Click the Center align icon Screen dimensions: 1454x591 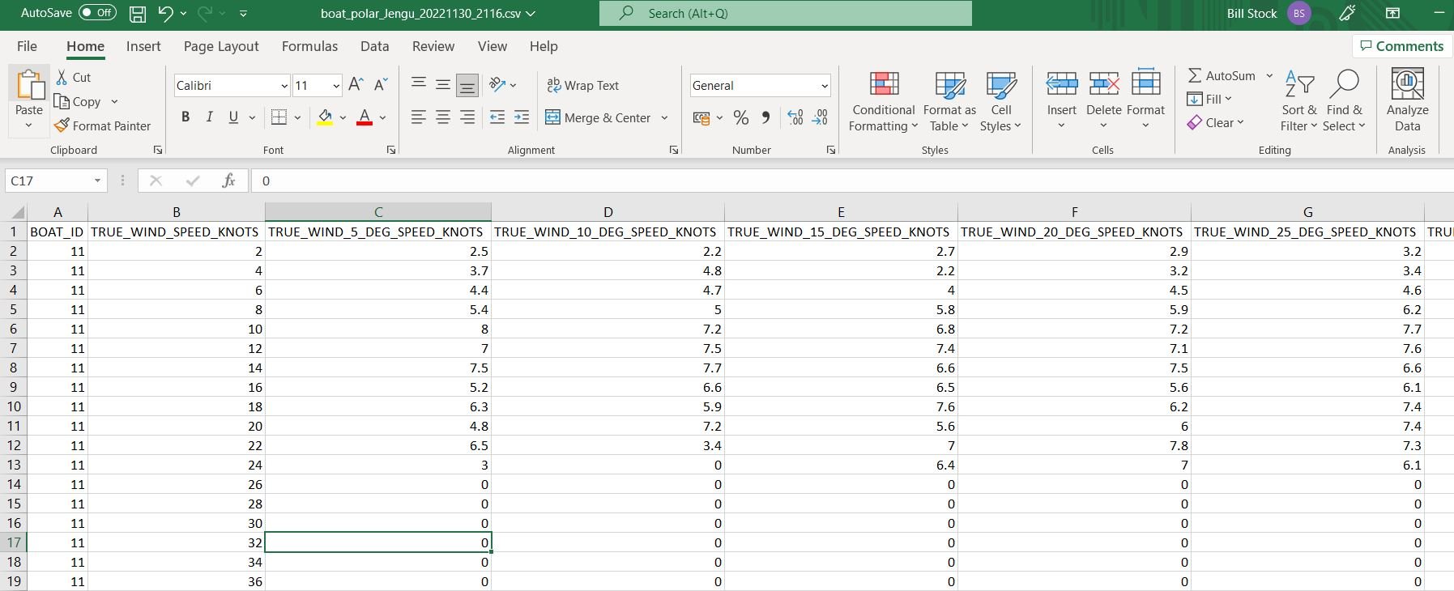click(x=443, y=118)
